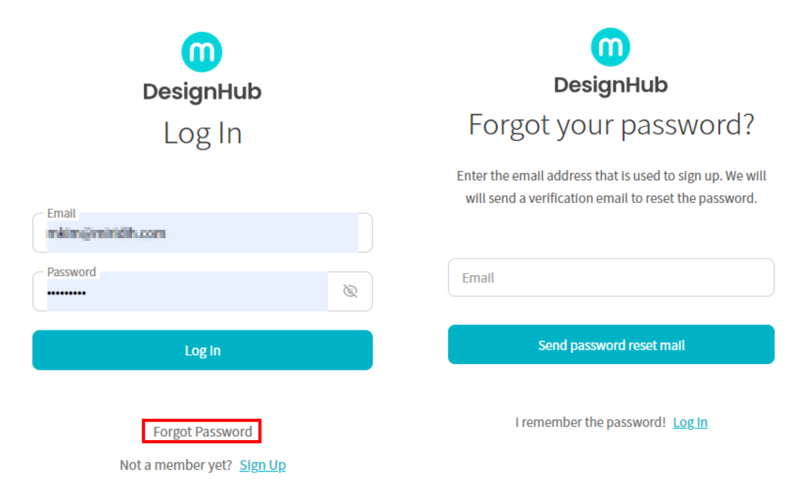Go back via the underlined Log In link
Screen dimensions: 809x503
point(690,423)
